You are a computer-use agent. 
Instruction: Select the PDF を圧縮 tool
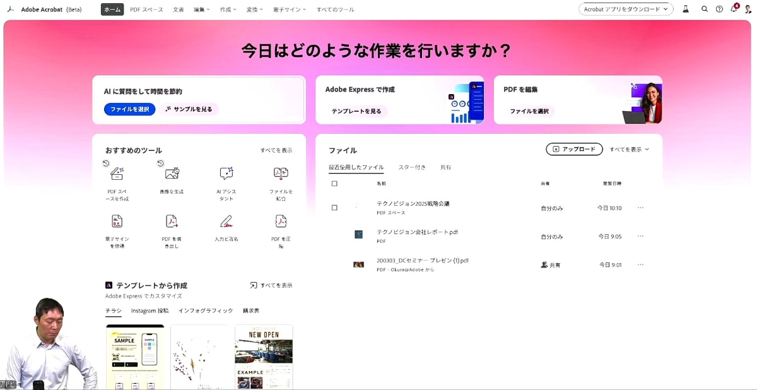tap(281, 231)
